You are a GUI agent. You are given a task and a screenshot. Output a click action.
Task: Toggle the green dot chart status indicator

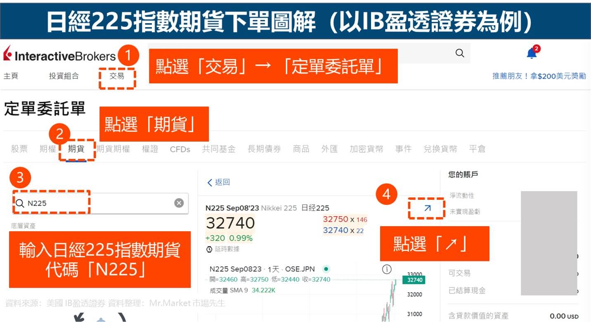click(x=326, y=269)
